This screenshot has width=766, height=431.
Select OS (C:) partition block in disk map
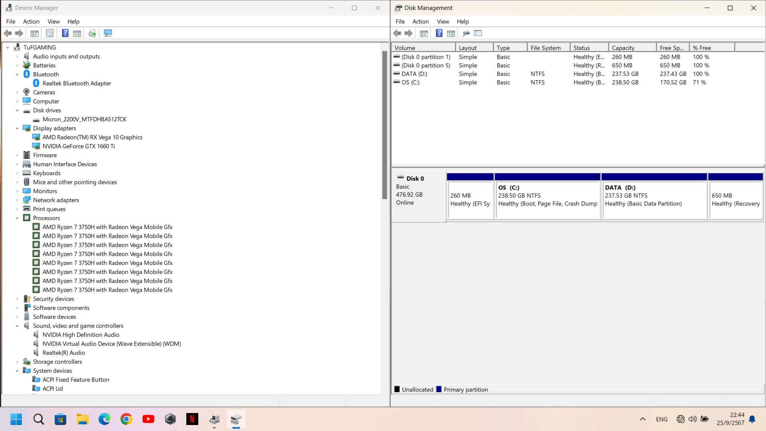[547, 196]
